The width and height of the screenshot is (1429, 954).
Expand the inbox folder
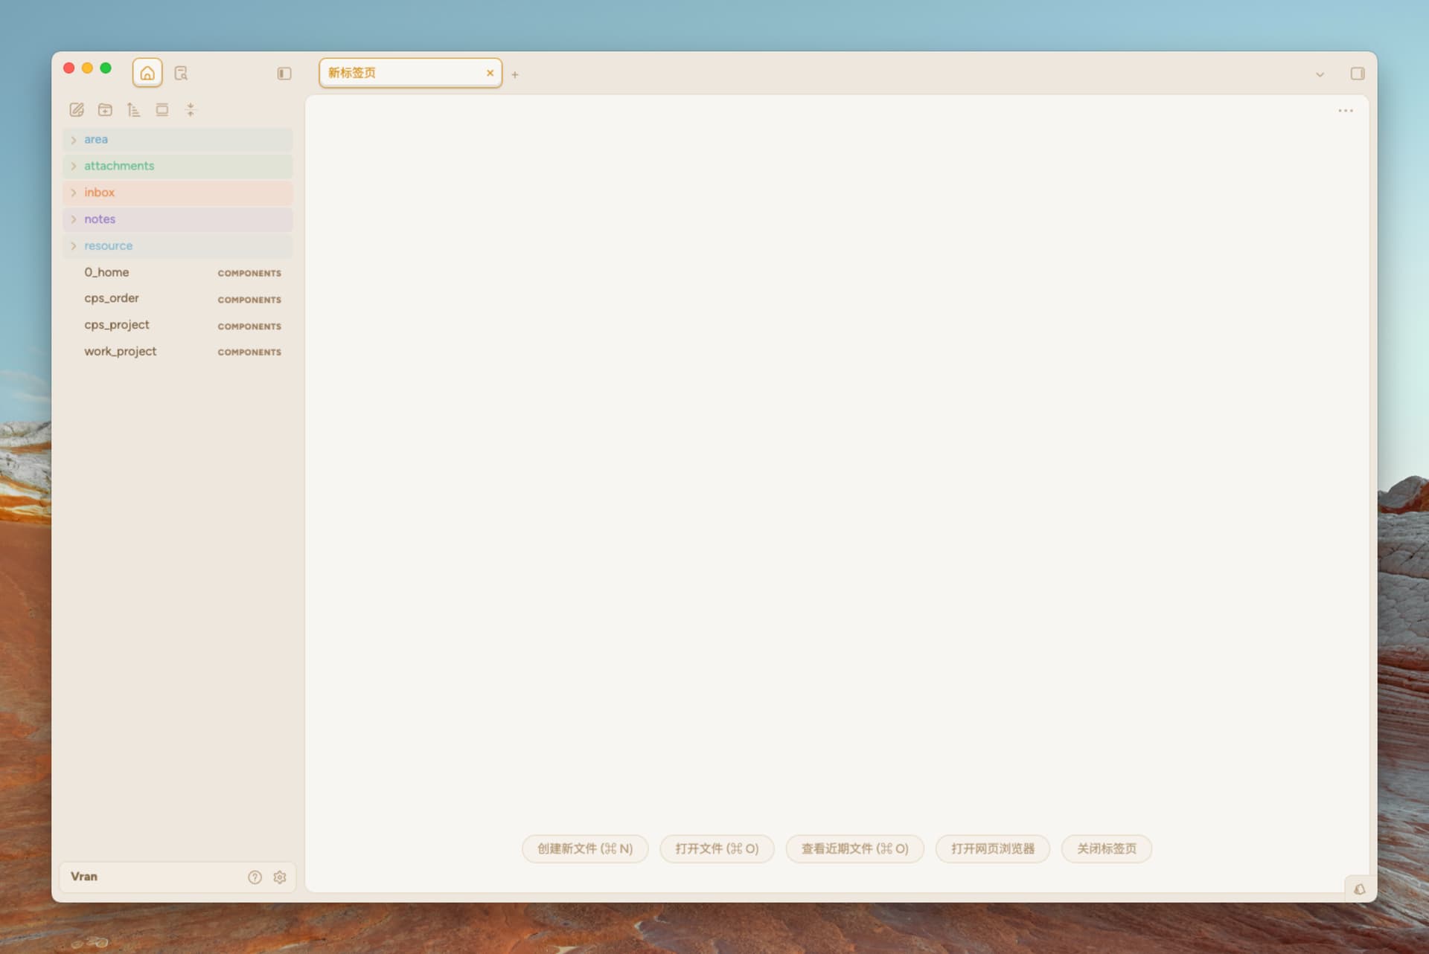tap(178, 193)
